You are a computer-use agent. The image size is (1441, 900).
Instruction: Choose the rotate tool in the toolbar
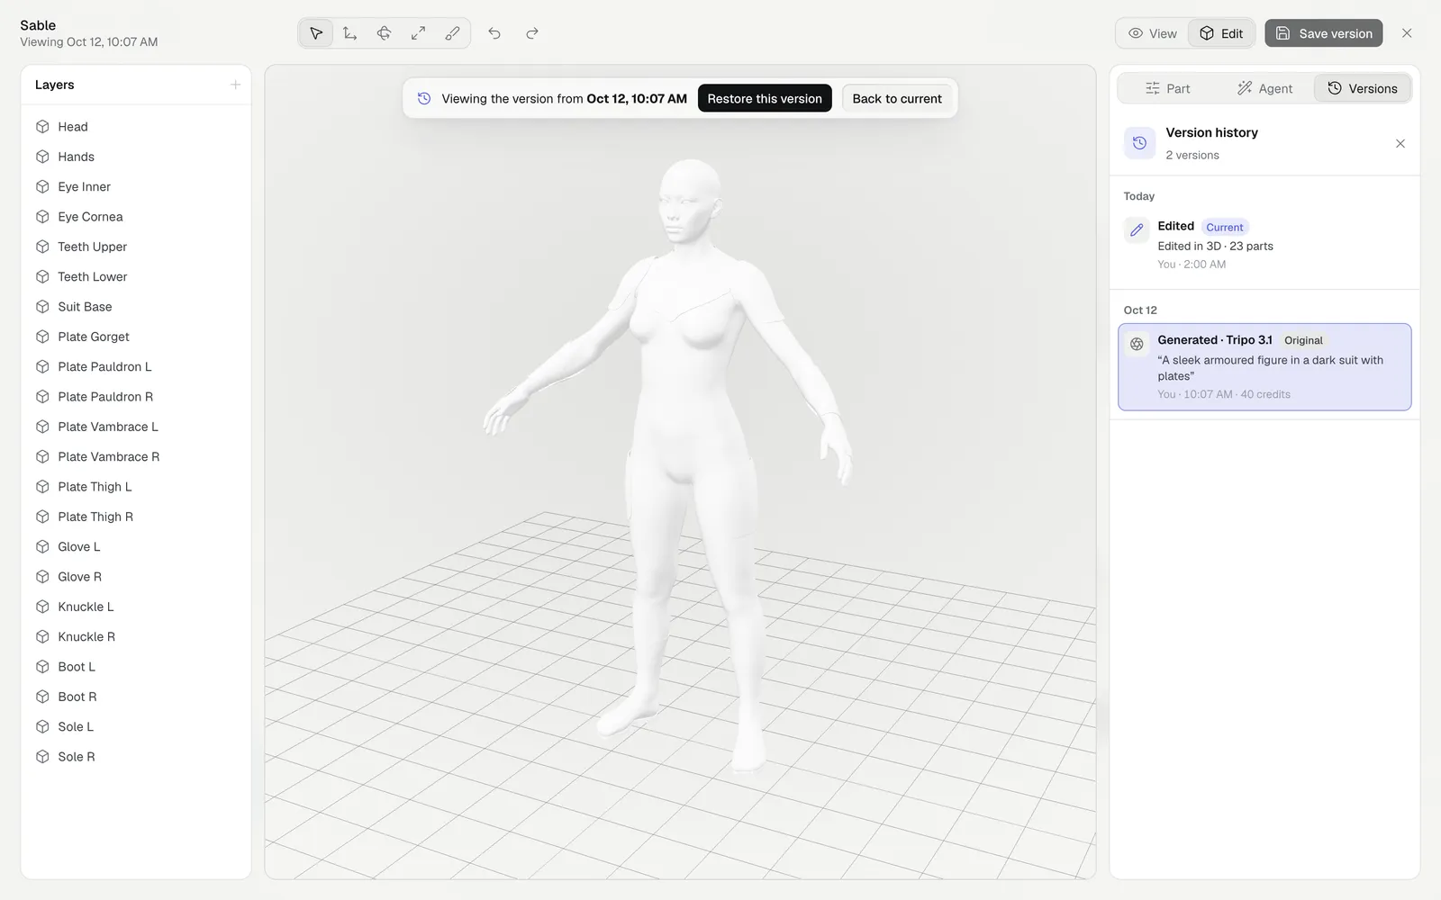pos(385,33)
